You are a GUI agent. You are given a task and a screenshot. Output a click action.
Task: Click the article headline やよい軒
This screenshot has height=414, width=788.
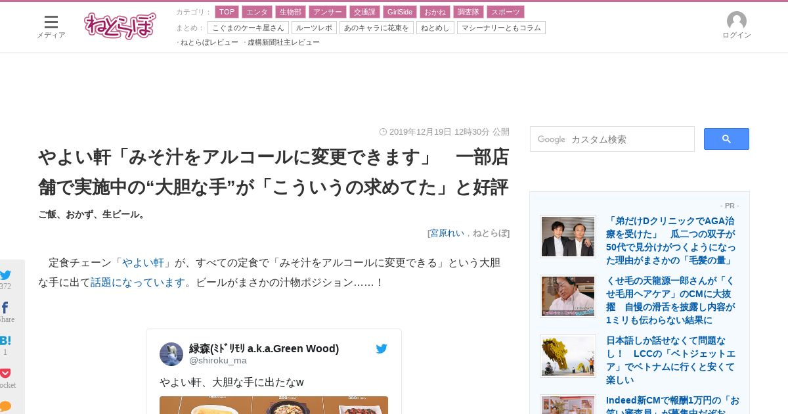(x=273, y=172)
